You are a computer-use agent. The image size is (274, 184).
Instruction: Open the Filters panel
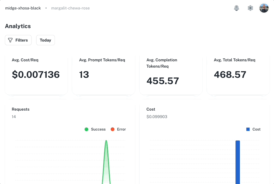(x=18, y=40)
